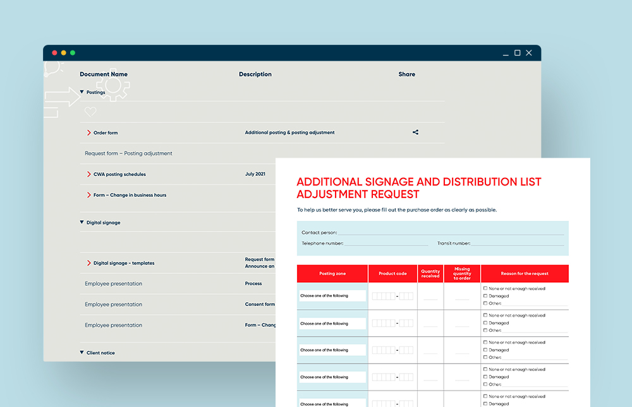Screen dimensions: 632x407
Task: Click the first row's Product code boxes
Action: click(392, 297)
